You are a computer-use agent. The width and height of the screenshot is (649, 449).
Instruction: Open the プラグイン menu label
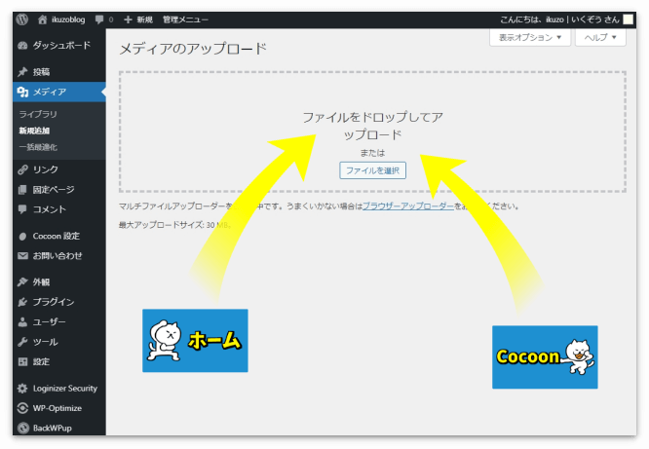54,302
